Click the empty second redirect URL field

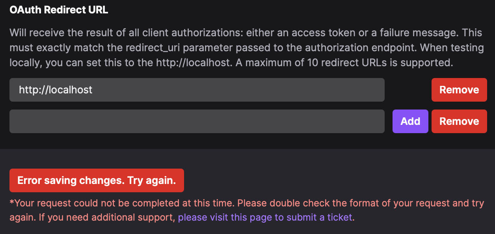point(197,121)
